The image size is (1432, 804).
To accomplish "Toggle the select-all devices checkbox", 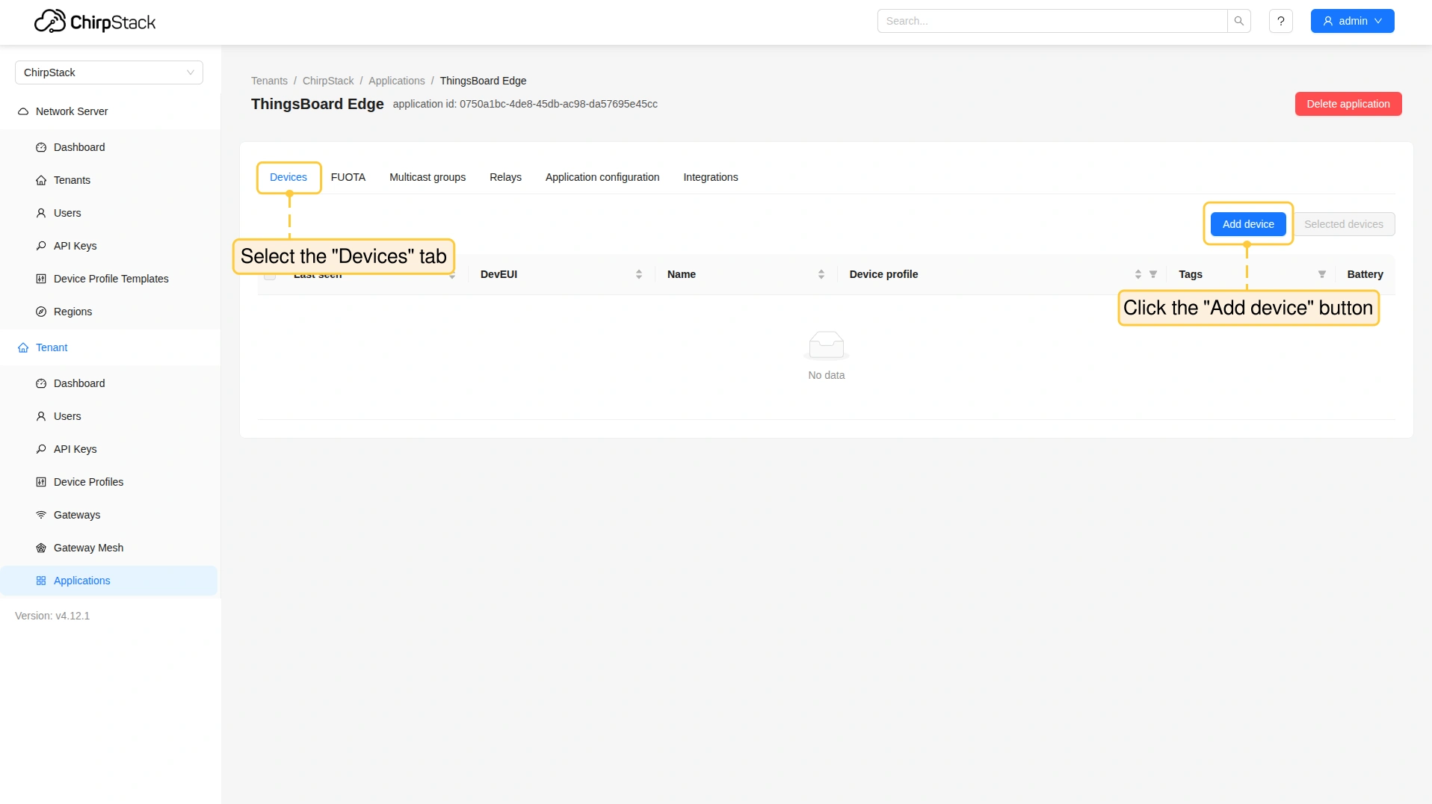I will [x=270, y=275].
